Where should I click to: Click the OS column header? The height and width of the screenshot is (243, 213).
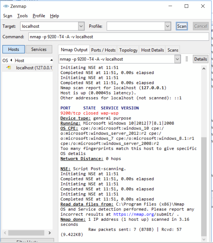8,60
